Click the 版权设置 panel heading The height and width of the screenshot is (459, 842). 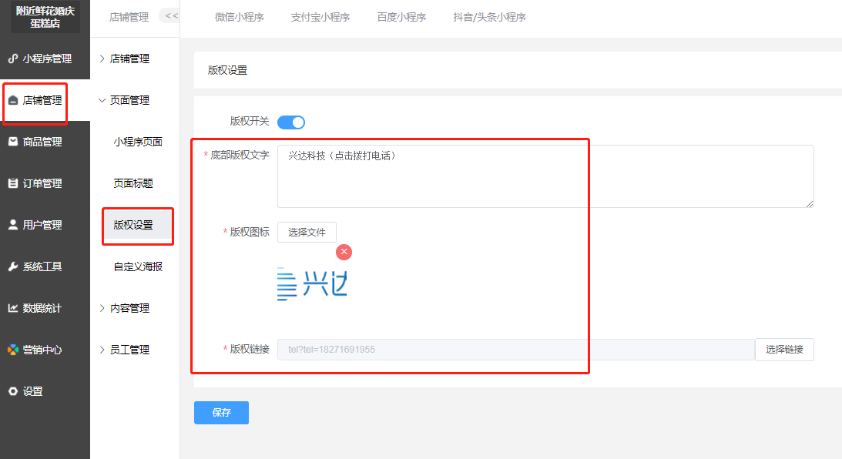[x=228, y=70]
